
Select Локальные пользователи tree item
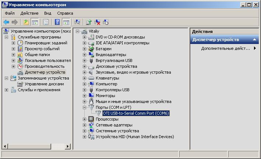[48, 60]
